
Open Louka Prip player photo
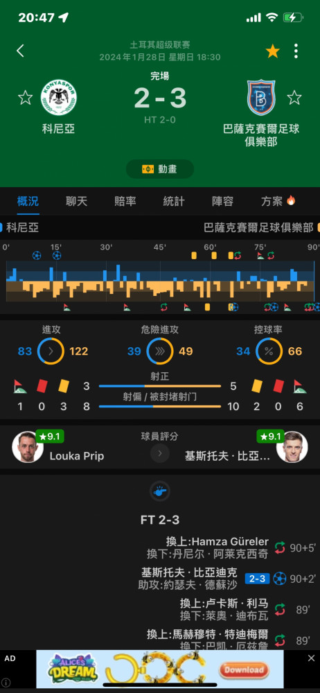[28, 447]
